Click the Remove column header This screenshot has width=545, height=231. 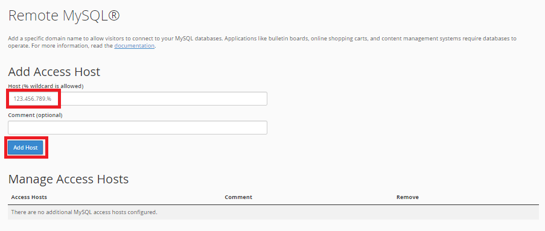(407, 197)
